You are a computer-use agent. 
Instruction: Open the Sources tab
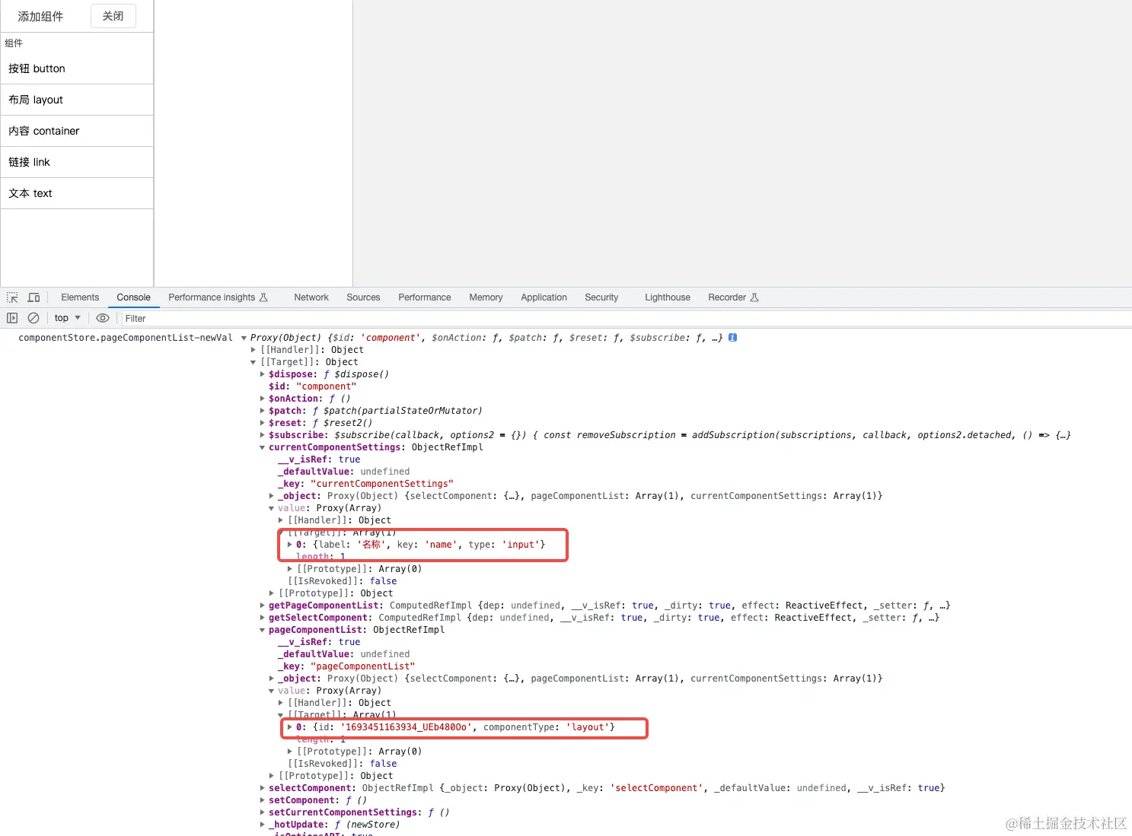coord(363,297)
